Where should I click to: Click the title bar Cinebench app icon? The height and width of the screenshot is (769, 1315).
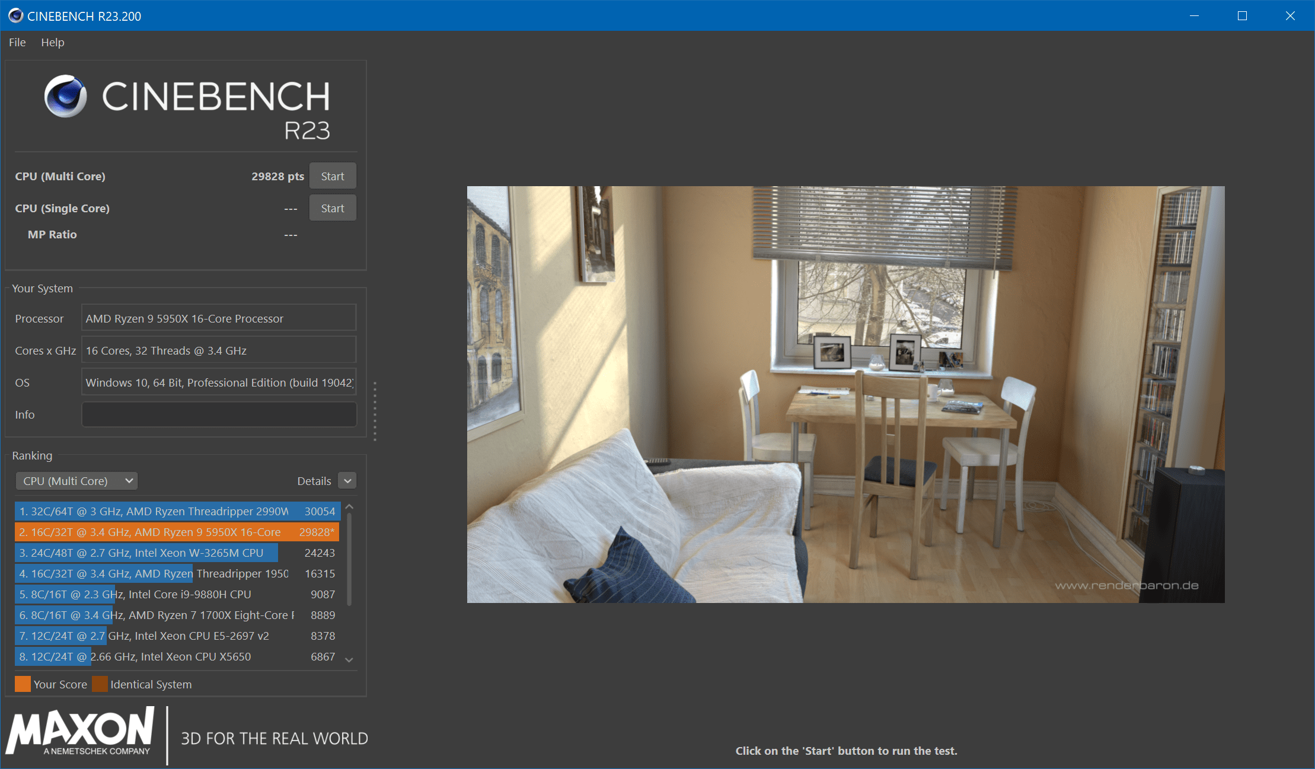[x=15, y=16]
